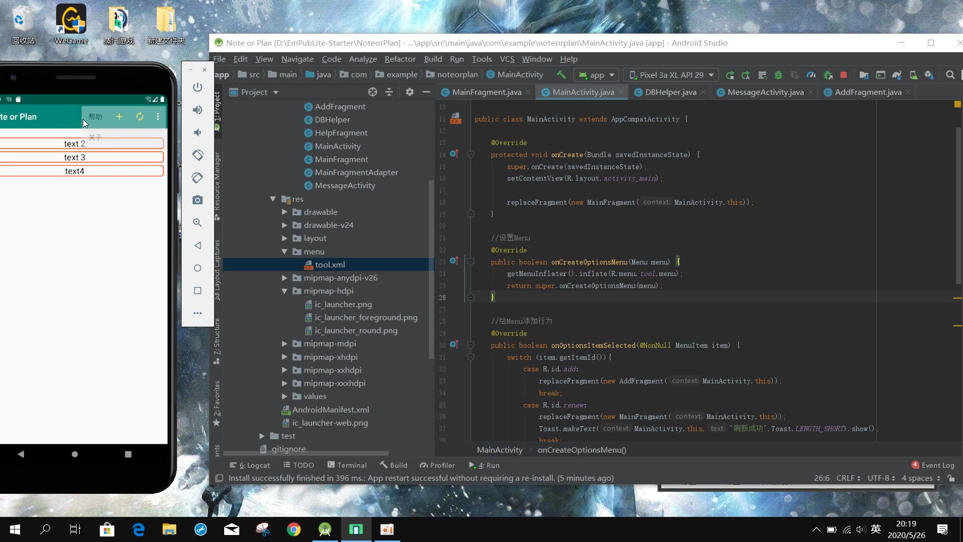
Task: Expand the values folder
Action: 284,396
